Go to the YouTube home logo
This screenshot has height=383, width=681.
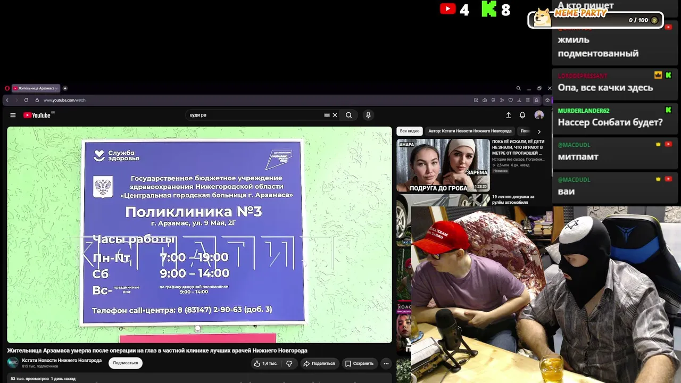[37, 115]
